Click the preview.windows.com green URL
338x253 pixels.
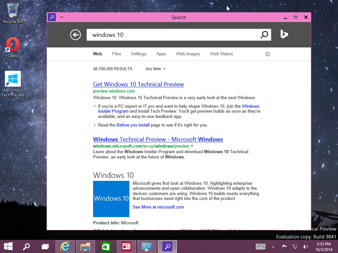coord(114,91)
